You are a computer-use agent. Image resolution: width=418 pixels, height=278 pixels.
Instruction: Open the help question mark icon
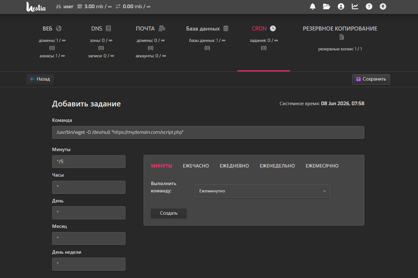pyautogui.click(x=369, y=6)
